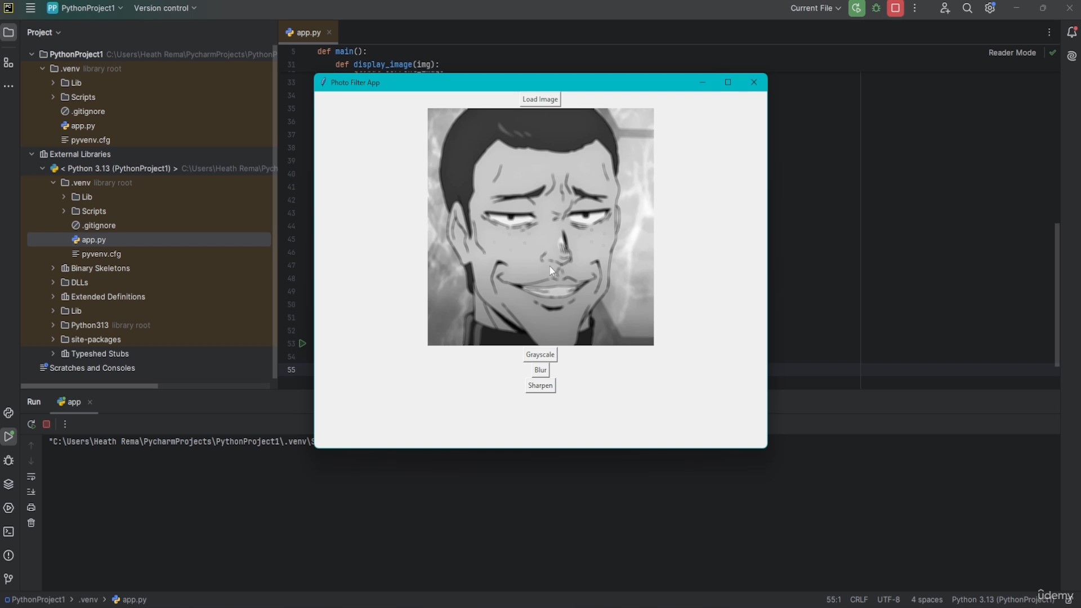This screenshot has height=608, width=1081.
Task: Open the Structure tool window icon
Action: [x=8, y=62]
